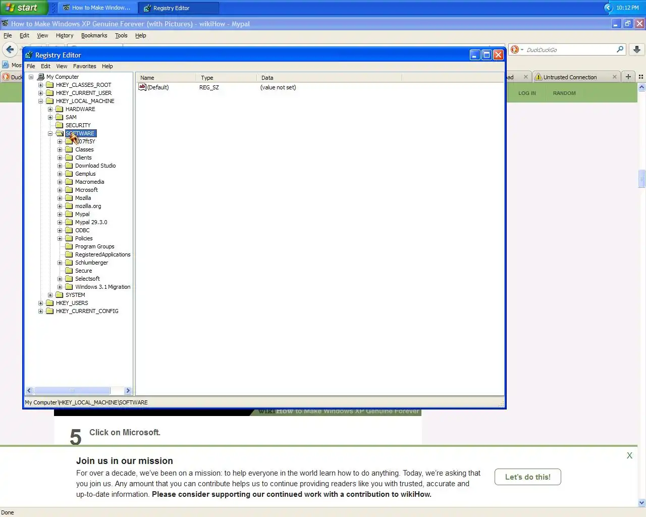Click the browser downloads arrow icon
Image resolution: width=646 pixels, height=517 pixels.
point(637,49)
